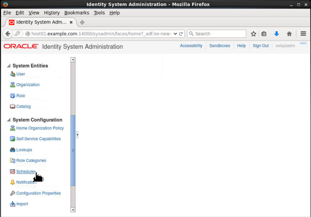This screenshot has height=217, width=311.
Task: Open the File menu
Action: pyautogui.click(x=7, y=12)
